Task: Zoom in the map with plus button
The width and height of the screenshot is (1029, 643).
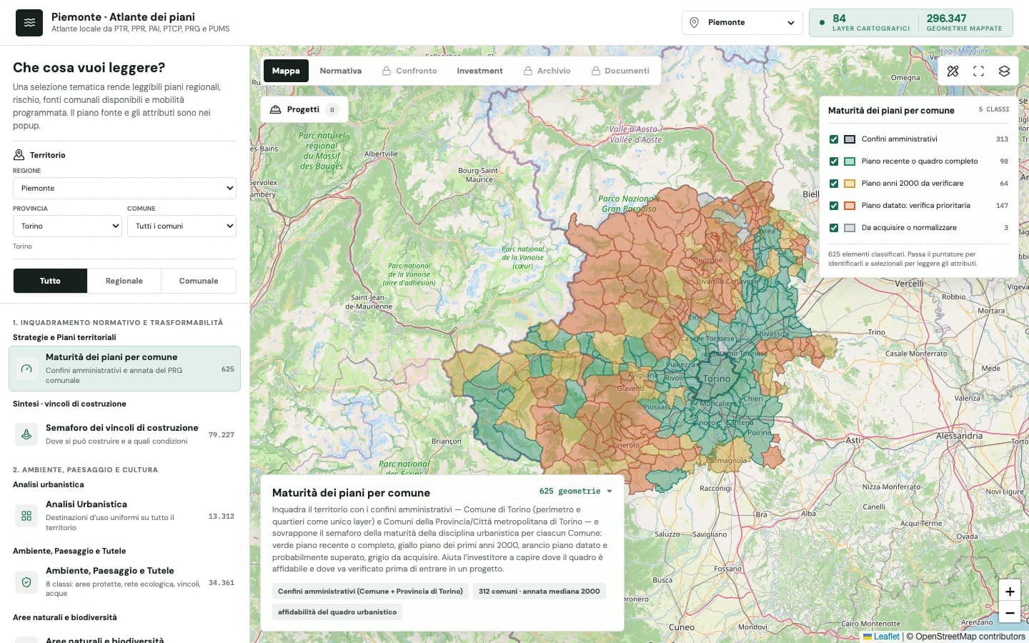Action: tap(1010, 592)
